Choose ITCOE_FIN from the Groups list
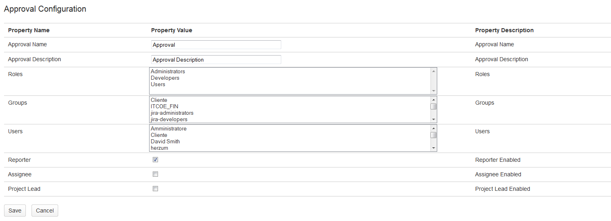Viewport: 611px width, 221px height. point(164,107)
